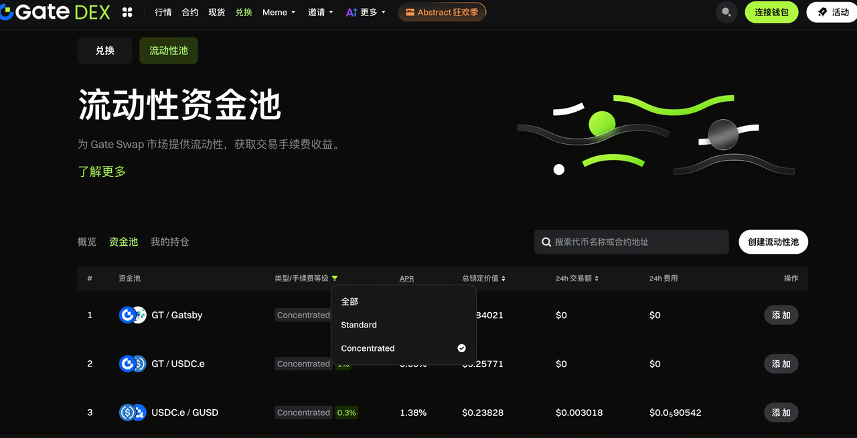Expand the Meme dropdown menu
Image resolution: width=857 pixels, height=438 pixels.
click(x=279, y=12)
